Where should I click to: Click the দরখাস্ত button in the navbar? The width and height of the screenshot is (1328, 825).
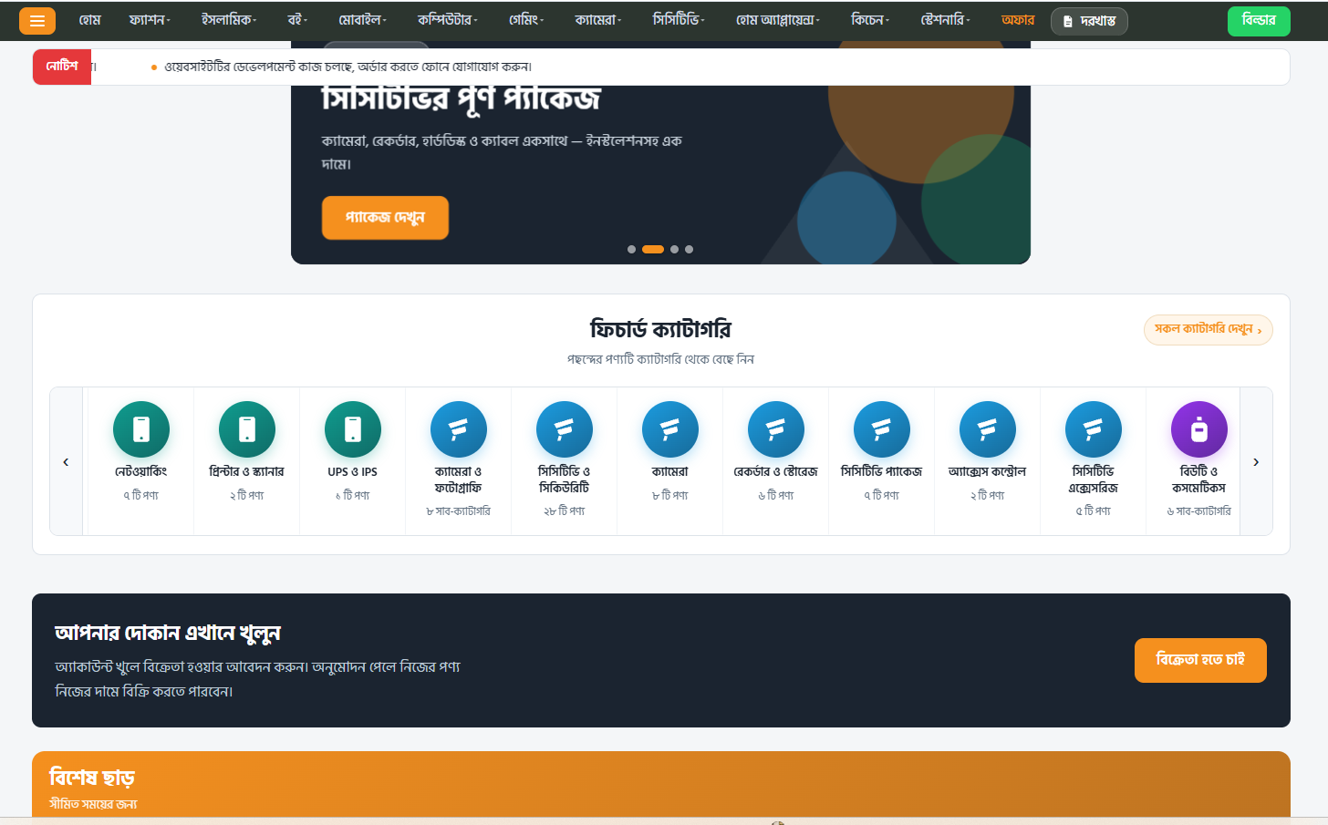[x=1089, y=21]
